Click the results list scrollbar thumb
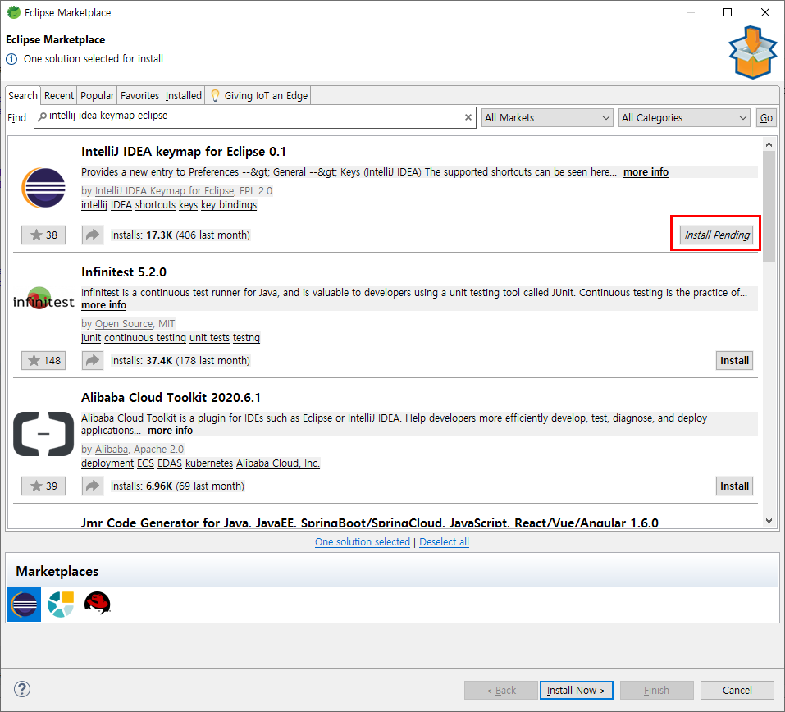Viewport: 785px width, 712px height. click(x=769, y=206)
